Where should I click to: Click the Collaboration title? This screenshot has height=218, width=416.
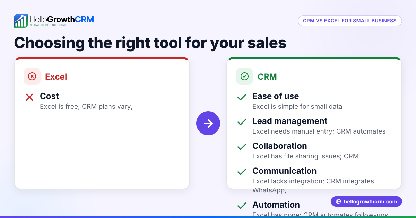(x=280, y=146)
